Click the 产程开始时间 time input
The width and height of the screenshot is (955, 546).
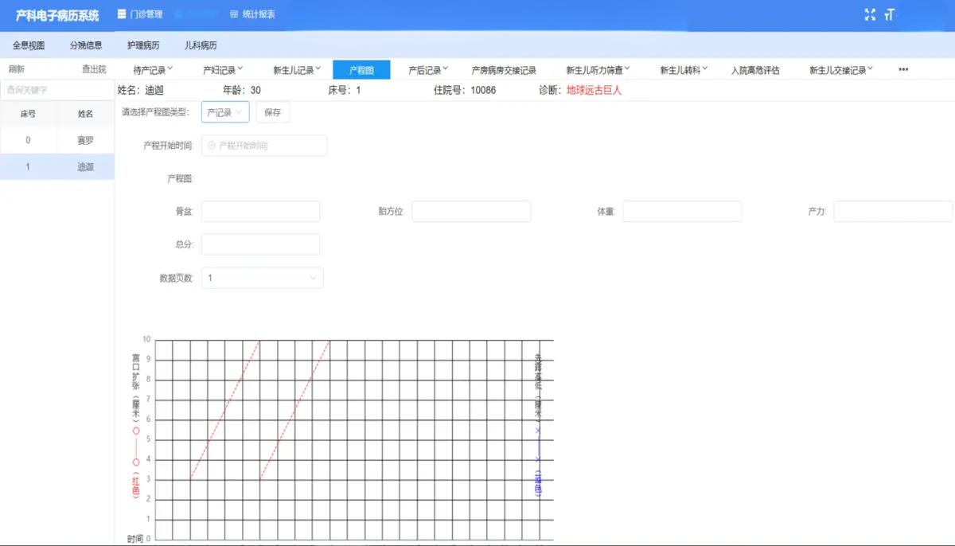264,146
